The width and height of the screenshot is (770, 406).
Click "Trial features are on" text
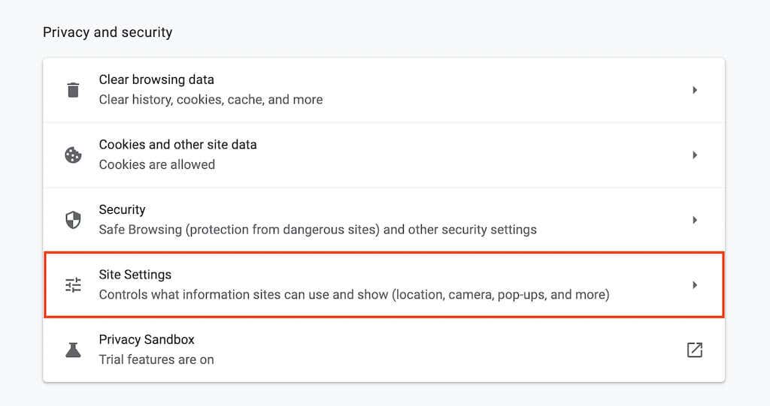point(156,359)
